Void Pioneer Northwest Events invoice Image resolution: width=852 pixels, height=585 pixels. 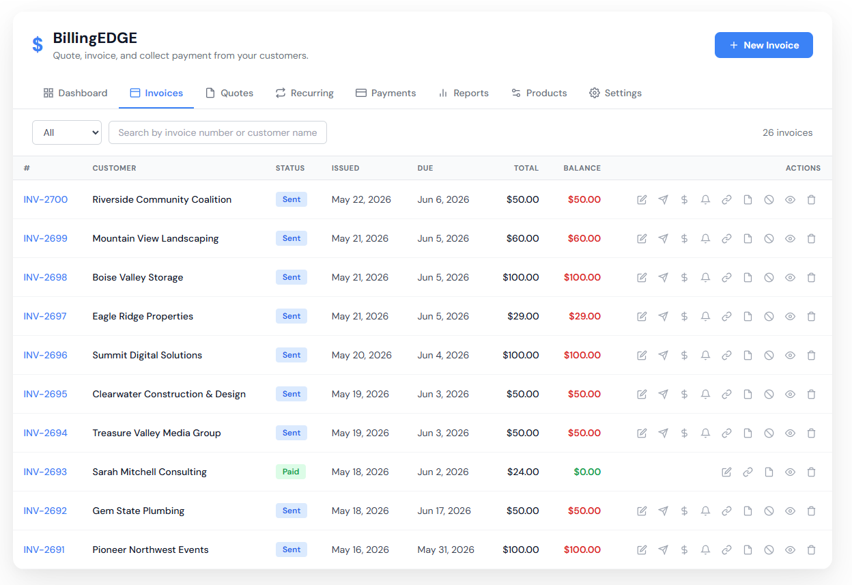769,550
